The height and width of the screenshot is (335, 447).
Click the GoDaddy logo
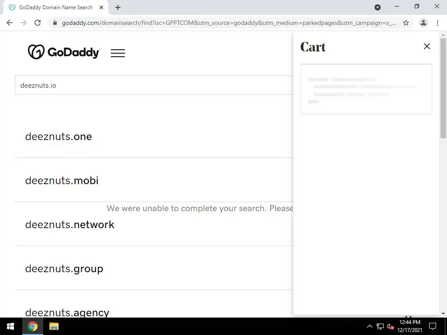64,52
